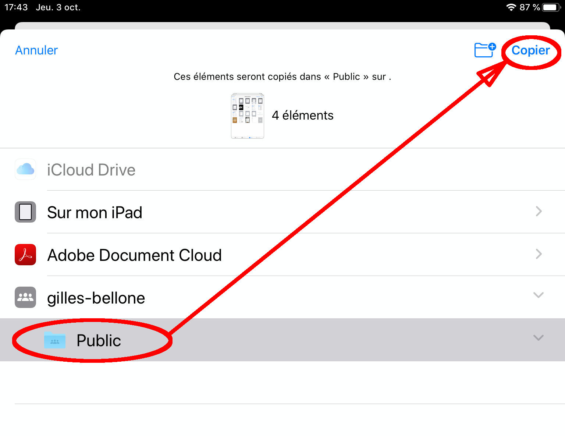The width and height of the screenshot is (565, 436).
Task: Click the iPad device icon
Action: click(x=25, y=212)
